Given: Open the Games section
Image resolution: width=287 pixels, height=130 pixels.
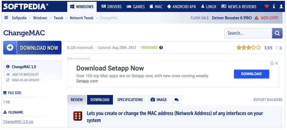Looking at the screenshot, I should 136,7.
